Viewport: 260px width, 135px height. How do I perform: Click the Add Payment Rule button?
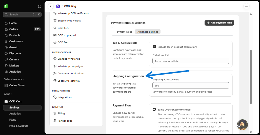pos(219,23)
